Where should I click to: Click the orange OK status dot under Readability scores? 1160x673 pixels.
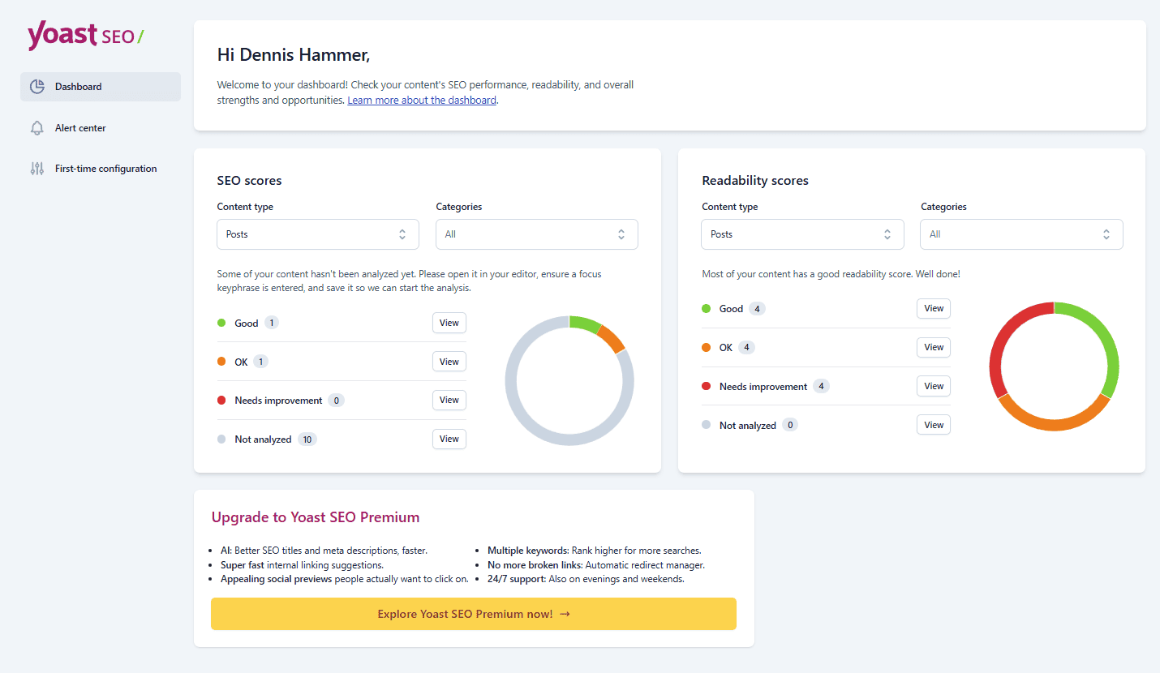point(706,347)
